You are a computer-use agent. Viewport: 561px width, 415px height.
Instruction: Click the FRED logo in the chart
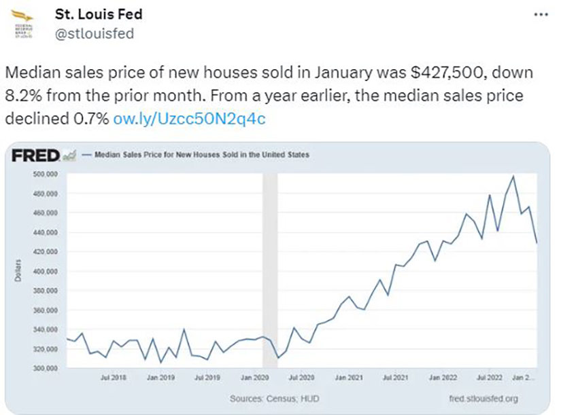point(35,156)
